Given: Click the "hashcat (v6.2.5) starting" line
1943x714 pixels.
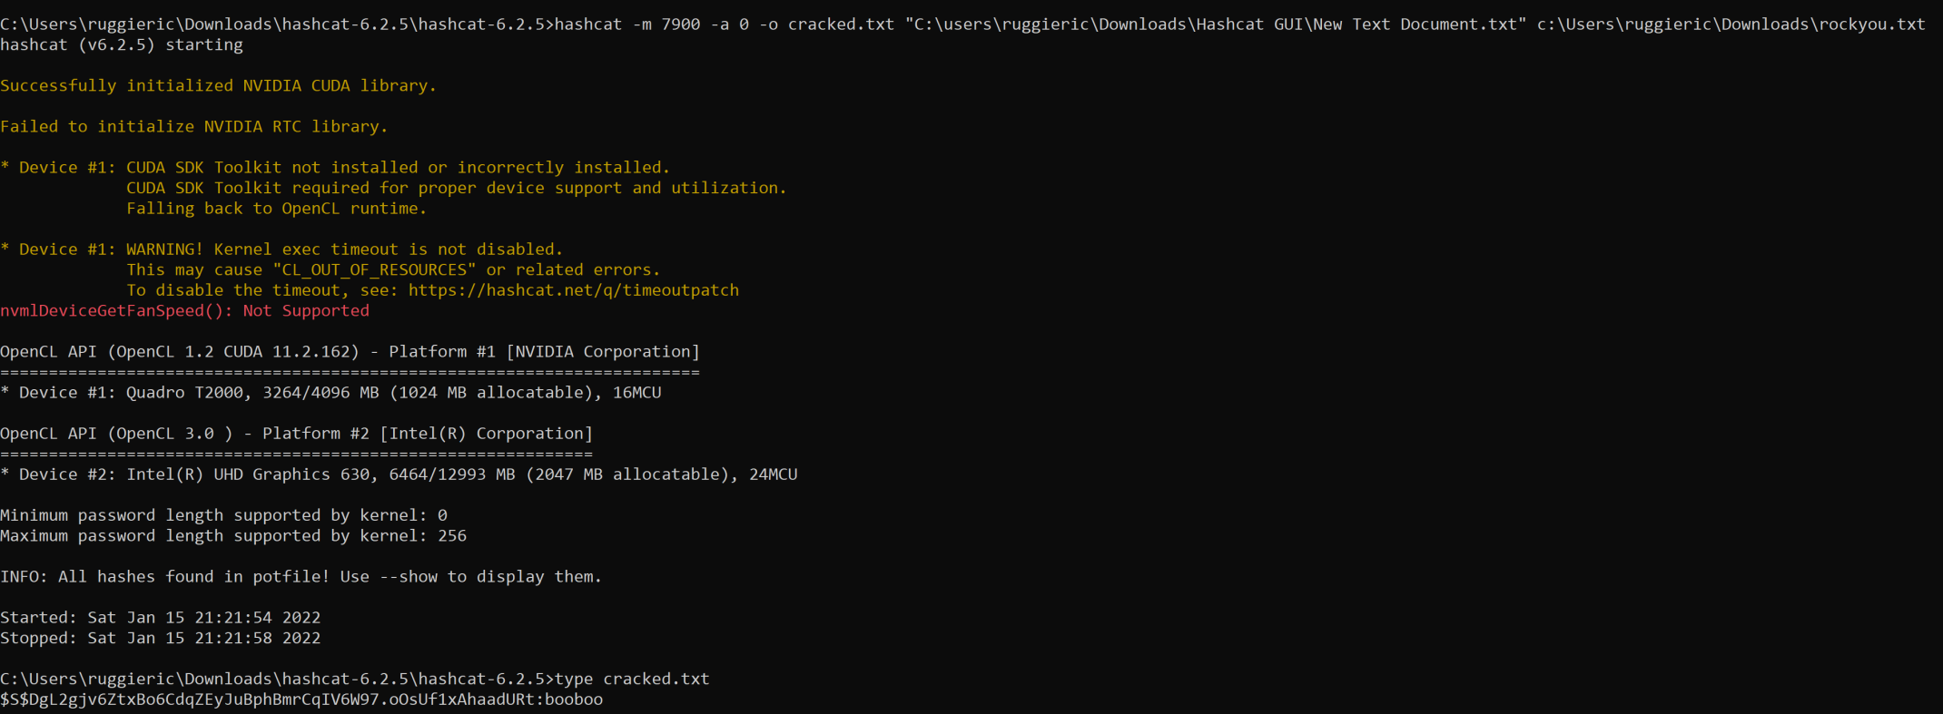Looking at the screenshot, I should click(122, 44).
